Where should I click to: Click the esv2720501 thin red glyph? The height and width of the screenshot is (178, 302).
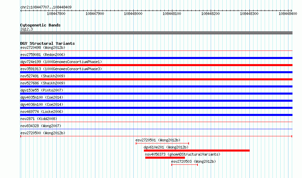[162, 143]
